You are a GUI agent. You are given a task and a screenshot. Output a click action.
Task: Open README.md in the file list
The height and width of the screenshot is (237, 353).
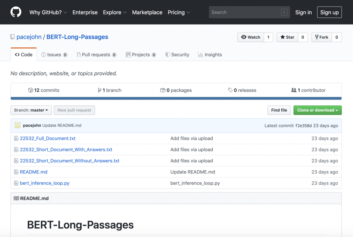[x=33, y=172]
